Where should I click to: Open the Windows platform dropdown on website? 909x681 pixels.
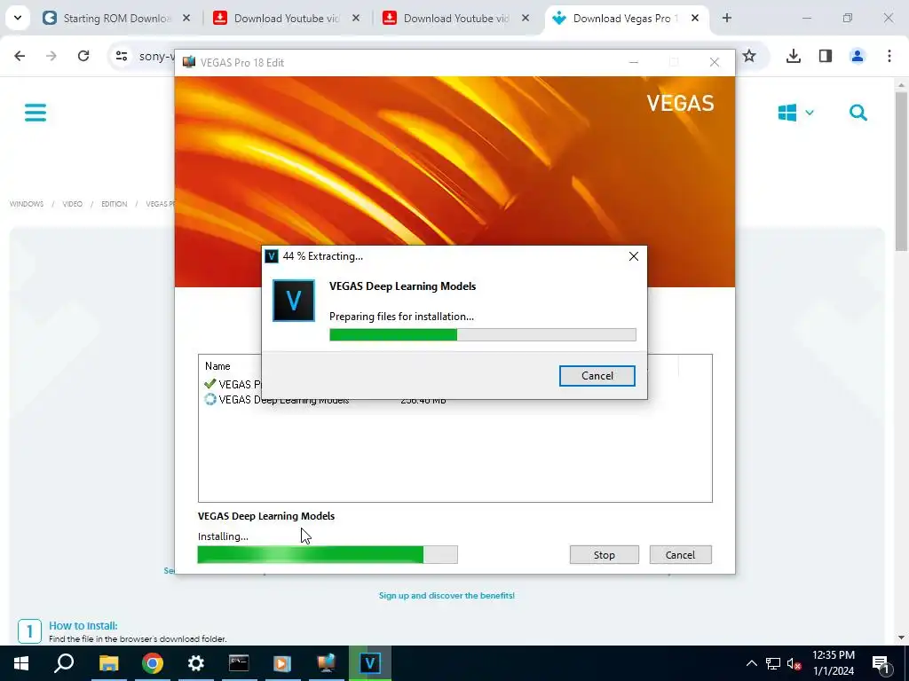pyautogui.click(x=796, y=113)
